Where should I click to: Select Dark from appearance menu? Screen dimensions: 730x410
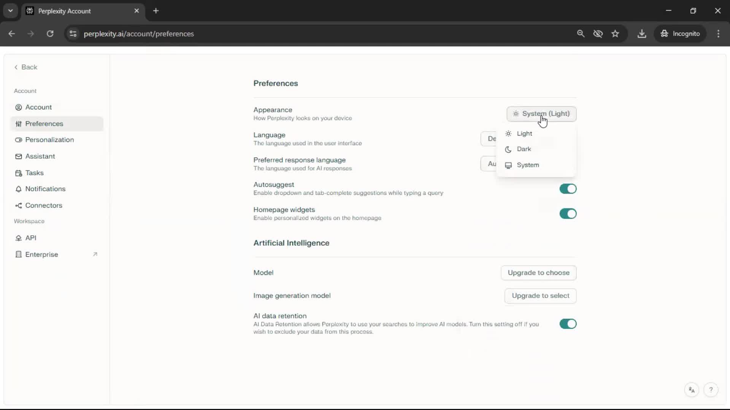pos(524,149)
